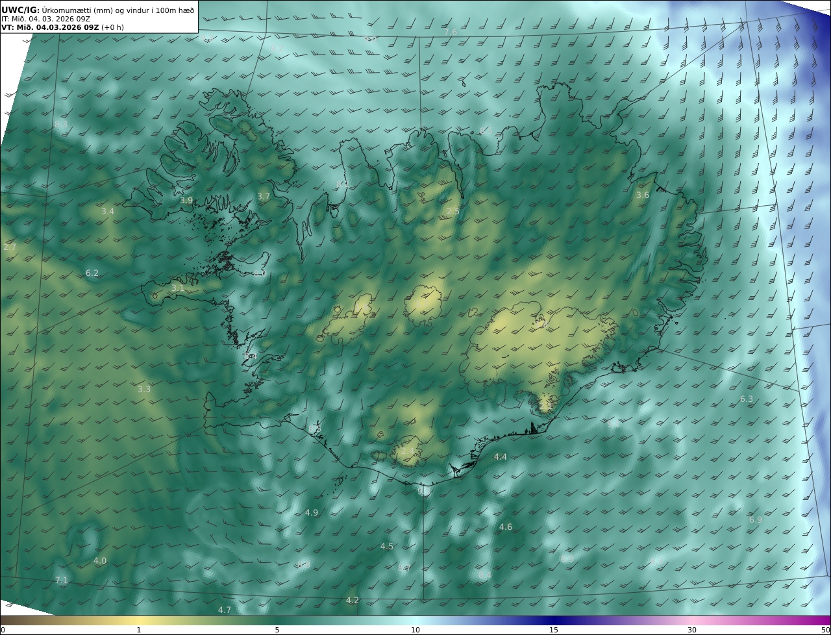
Task: Click the colorbar tick label 1
Action: click(139, 630)
